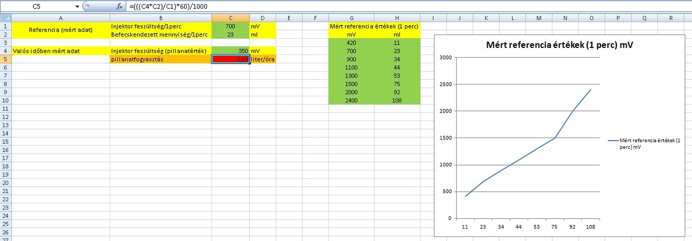Select cell with value 350

click(x=230, y=51)
